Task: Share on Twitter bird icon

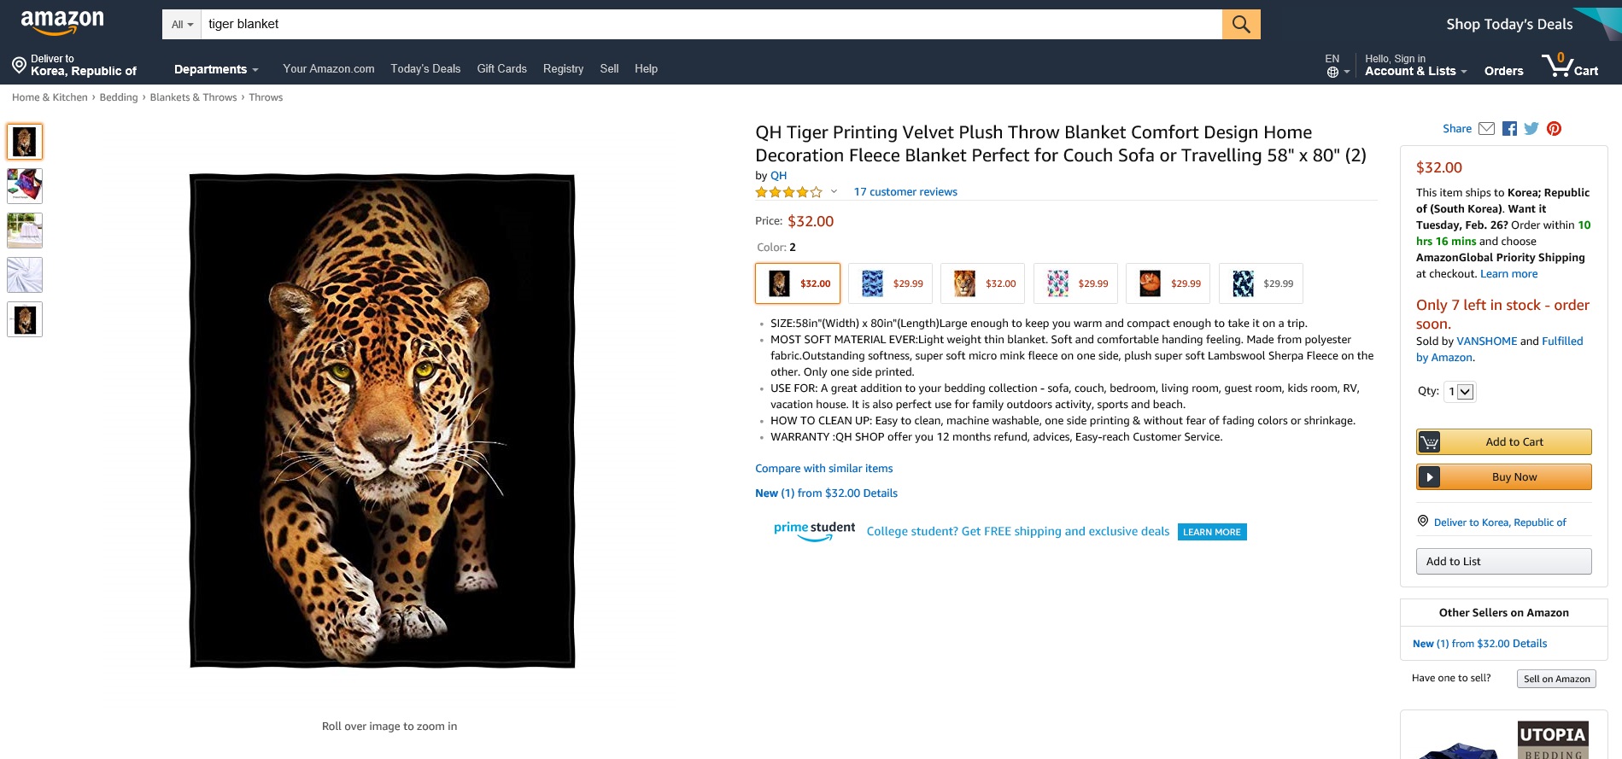Action: click(x=1531, y=129)
